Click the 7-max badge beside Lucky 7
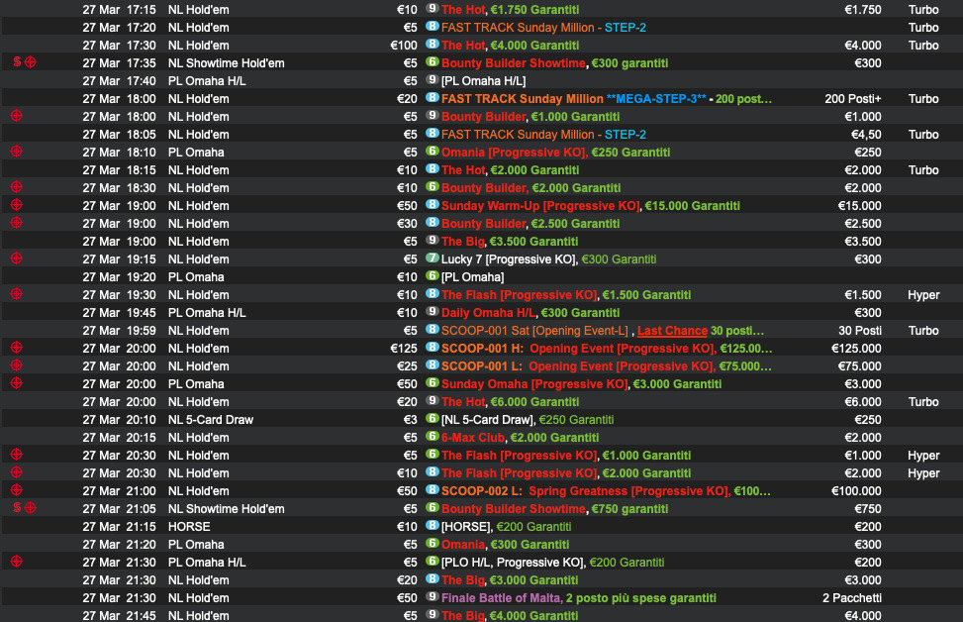This screenshot has width=963, height=622. pos(433,259)
